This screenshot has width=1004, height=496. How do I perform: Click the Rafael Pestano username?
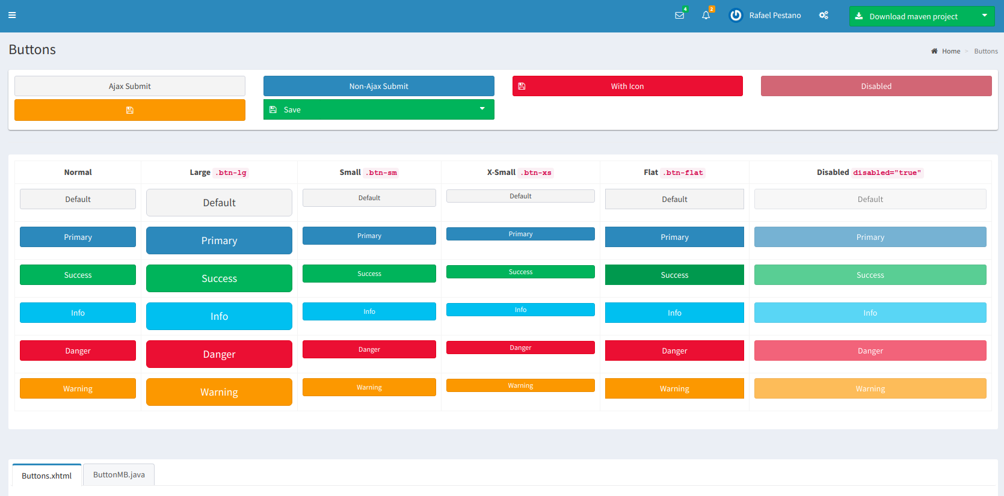click(x=775, y=16)
